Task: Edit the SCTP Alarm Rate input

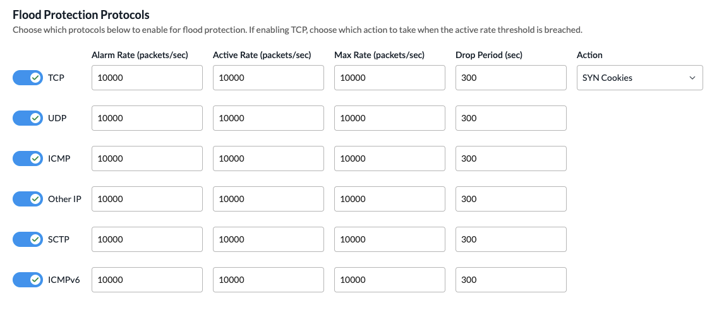Action: click(147, 239)
